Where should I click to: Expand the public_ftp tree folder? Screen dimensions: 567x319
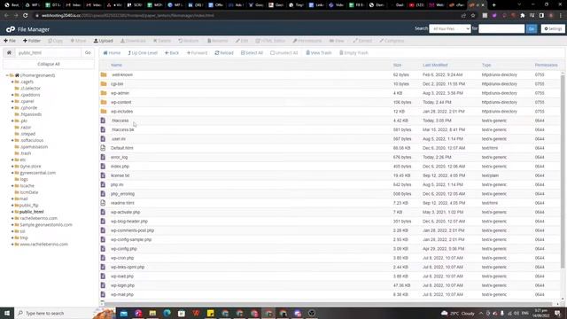point(12,205)
